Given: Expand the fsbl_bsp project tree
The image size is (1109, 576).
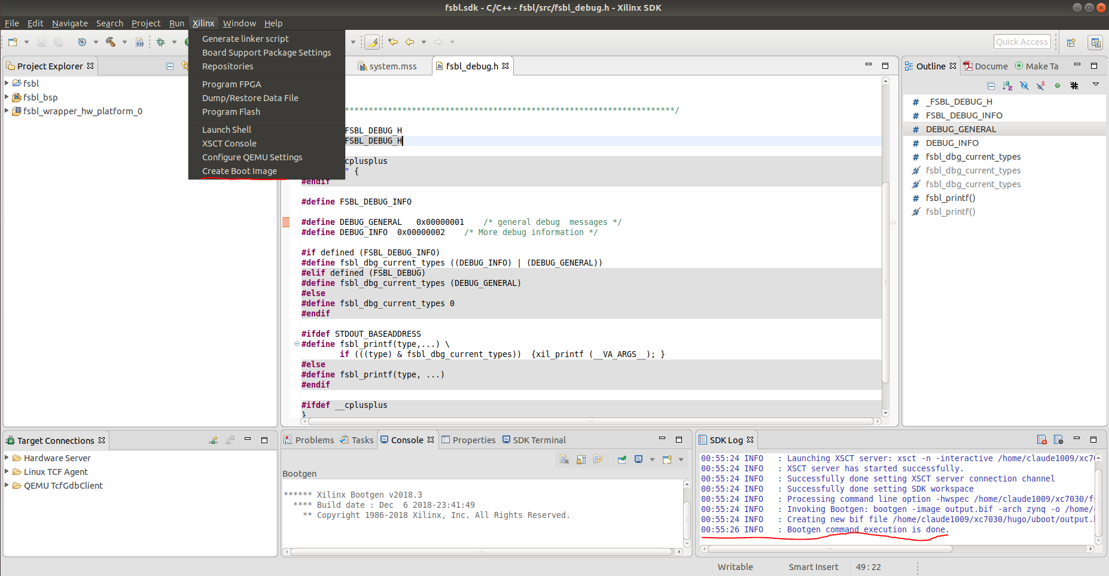Looking at the screenshot, I should (6, 97).
